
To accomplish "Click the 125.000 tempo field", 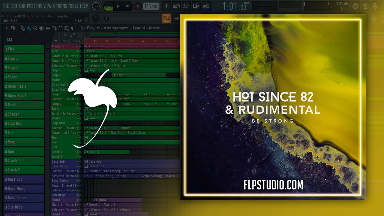I will pos(151,6).
